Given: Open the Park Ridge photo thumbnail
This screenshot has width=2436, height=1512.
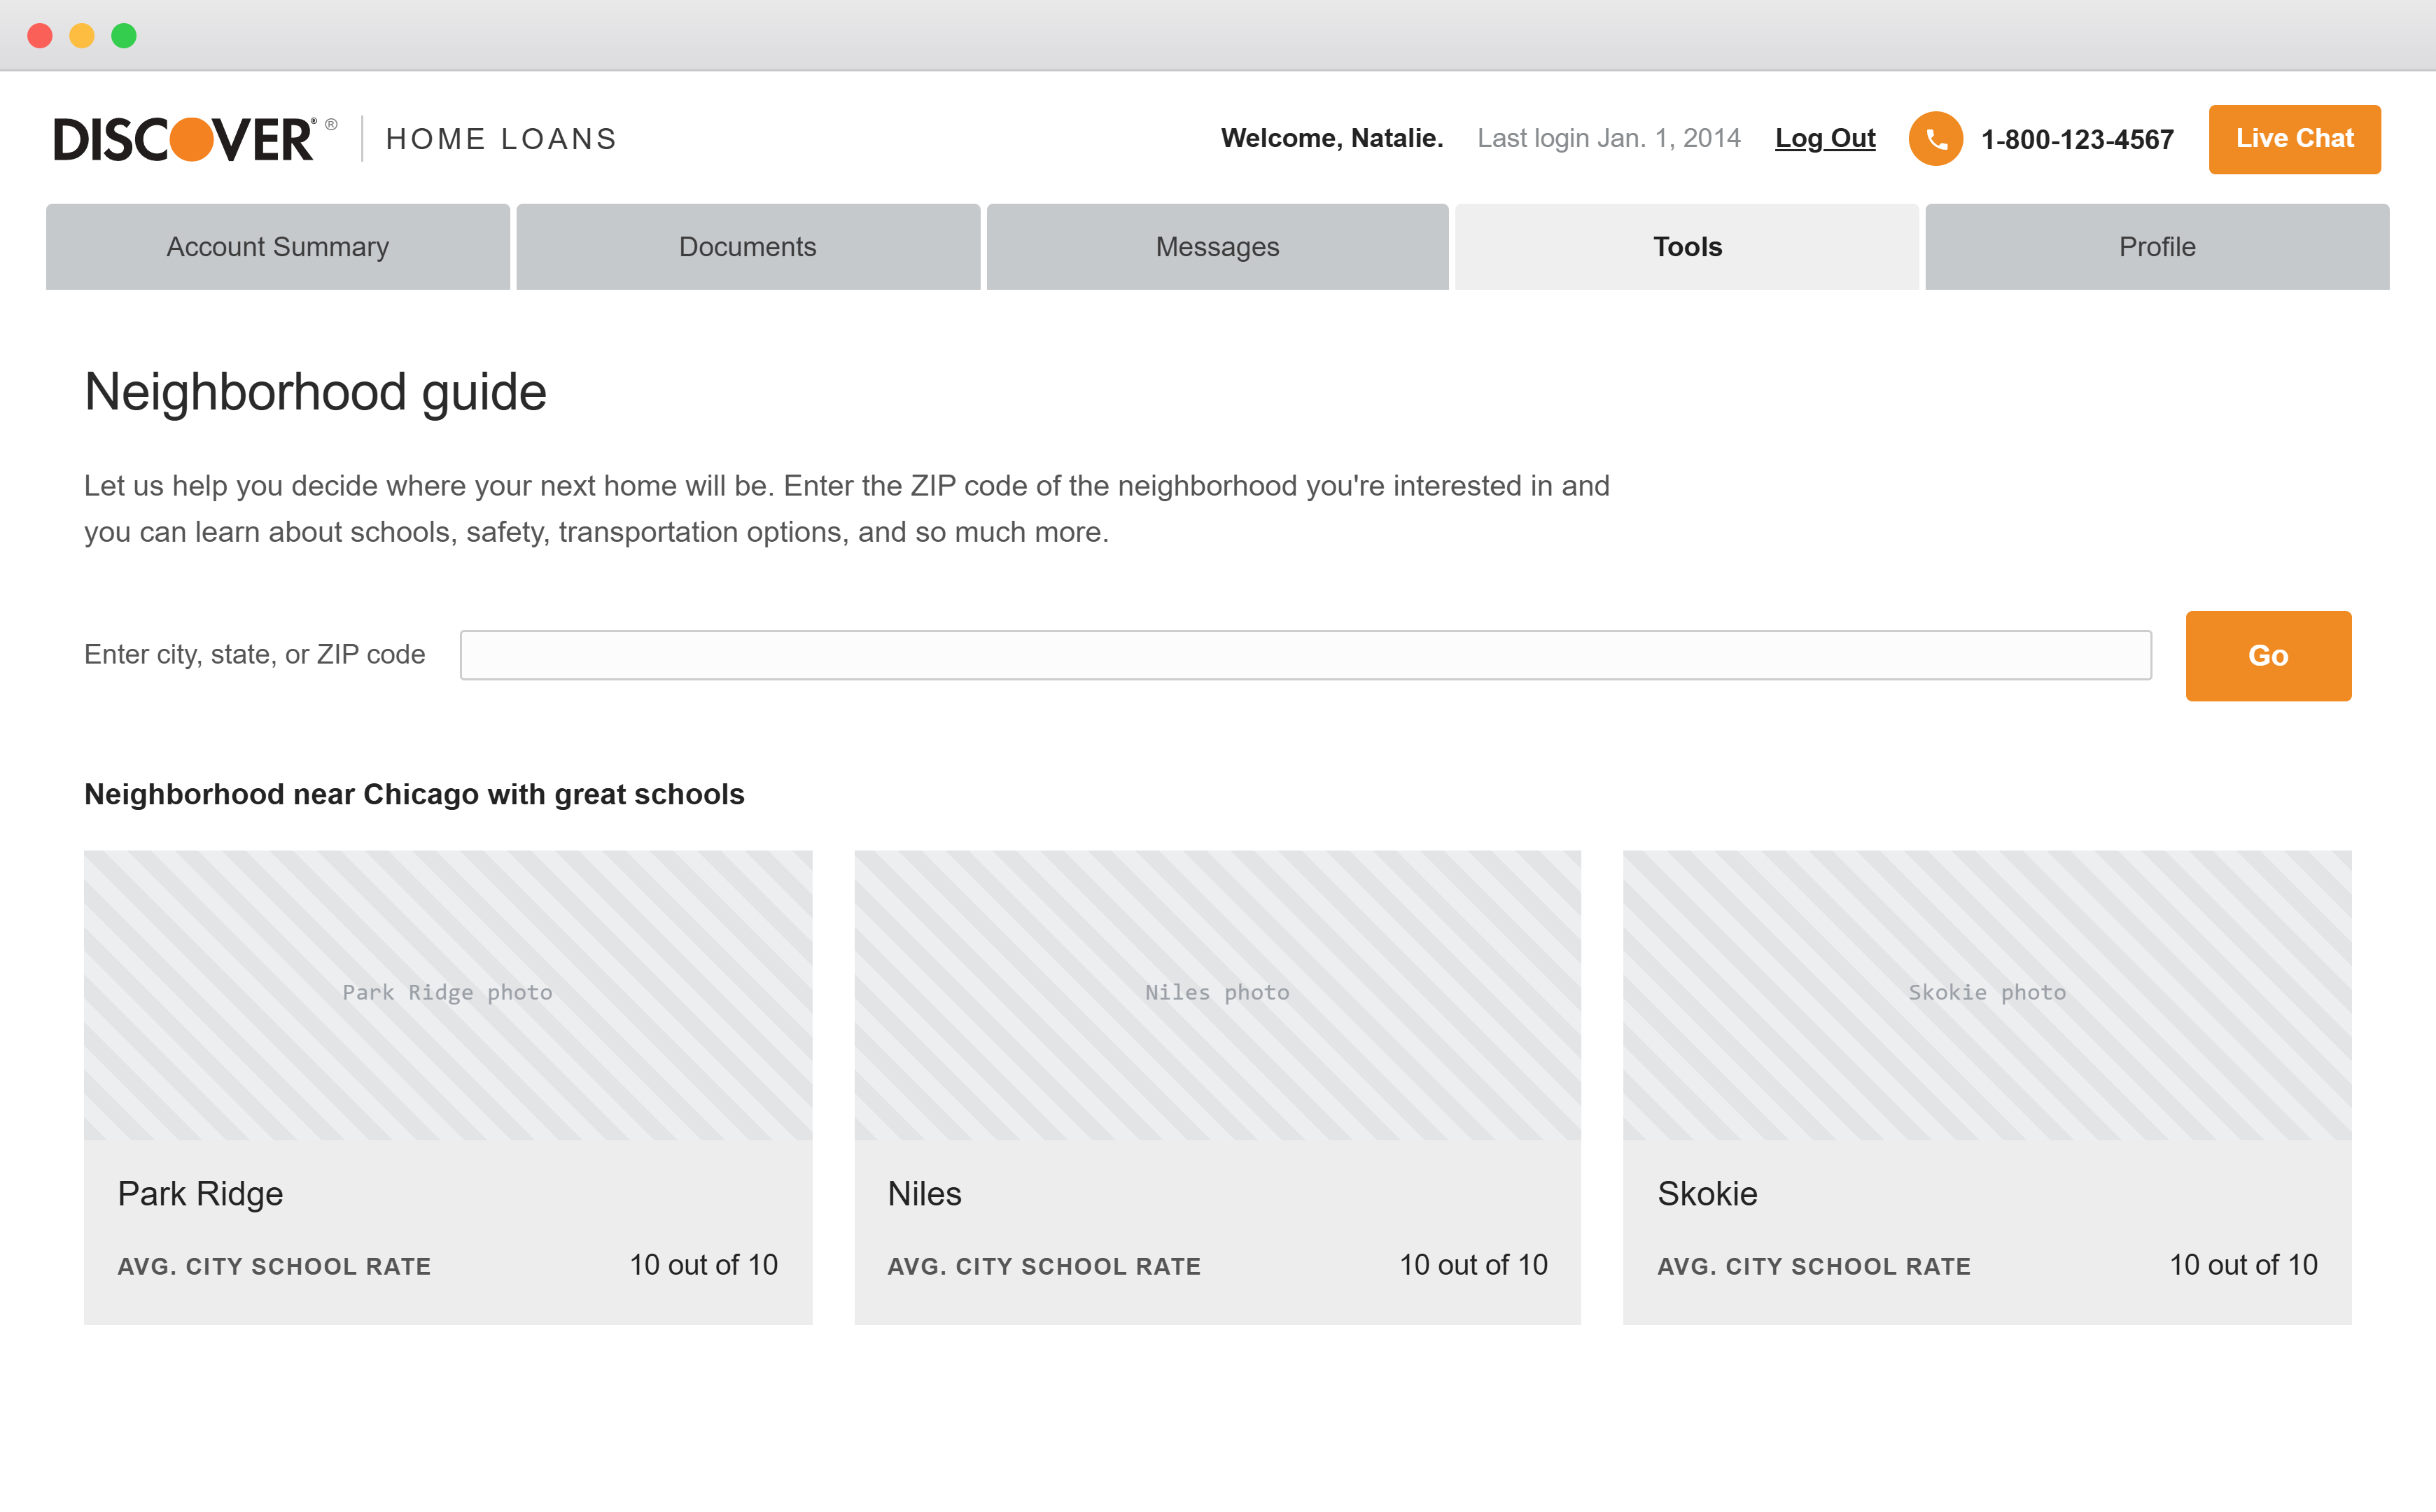Looking at the screenshot, I should (x=448, y=995).
